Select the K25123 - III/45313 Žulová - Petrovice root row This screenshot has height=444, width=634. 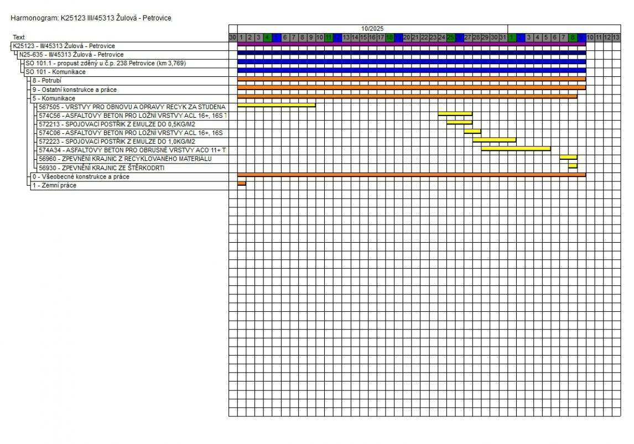click(x=64, y=46)
